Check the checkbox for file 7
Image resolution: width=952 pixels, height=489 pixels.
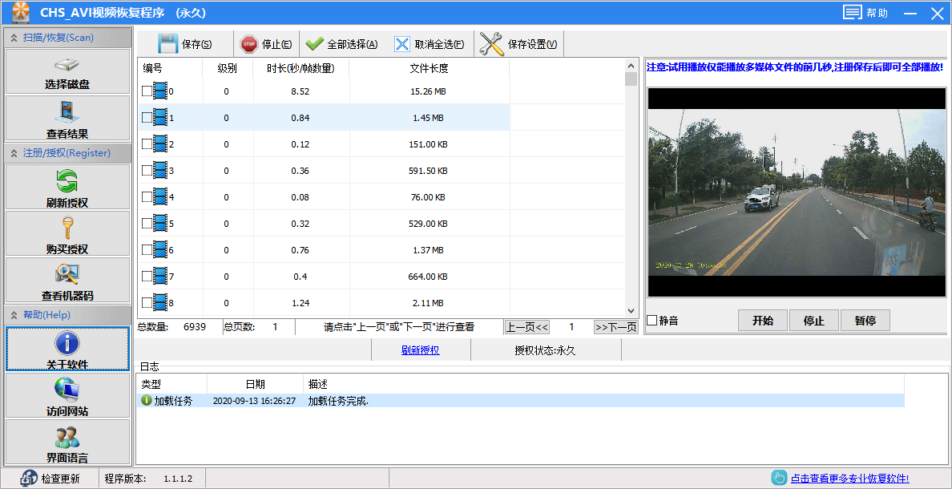pos(147,277)
